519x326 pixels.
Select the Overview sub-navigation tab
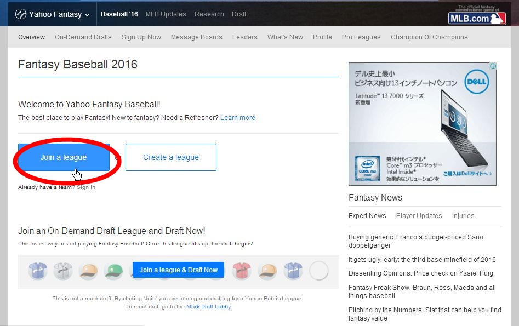coord(31,37)
